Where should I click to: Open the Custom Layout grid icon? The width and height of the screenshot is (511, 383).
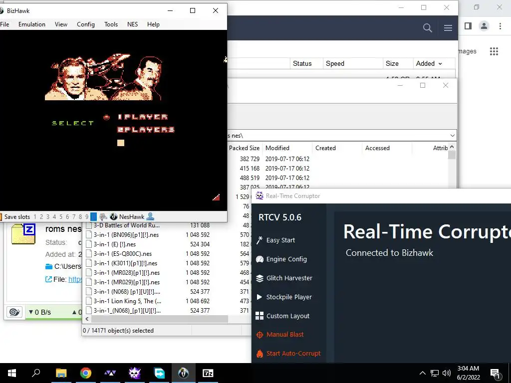(259, 316)
